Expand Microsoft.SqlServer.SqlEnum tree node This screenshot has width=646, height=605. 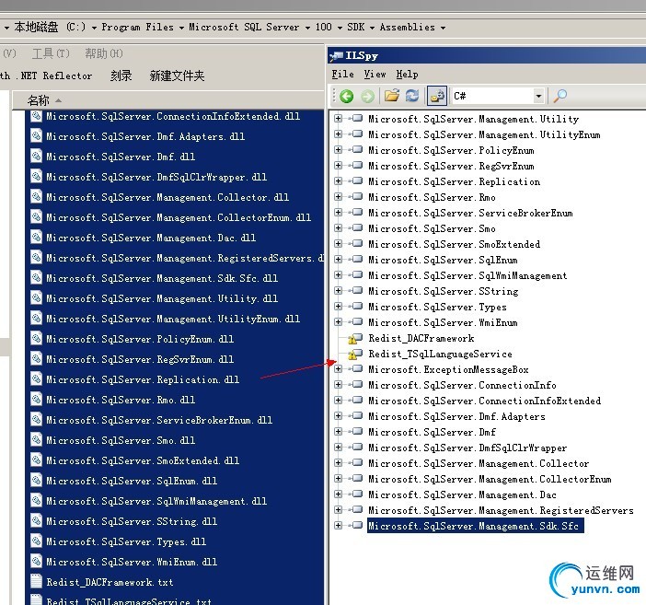coord(339,260)
